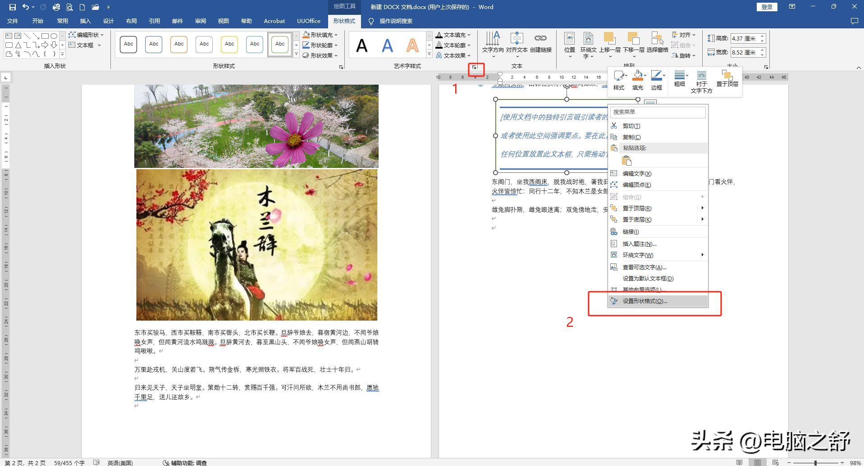Switch to Read Mode view in status bar
Screen dimensions: 864x466
[740, 462]
